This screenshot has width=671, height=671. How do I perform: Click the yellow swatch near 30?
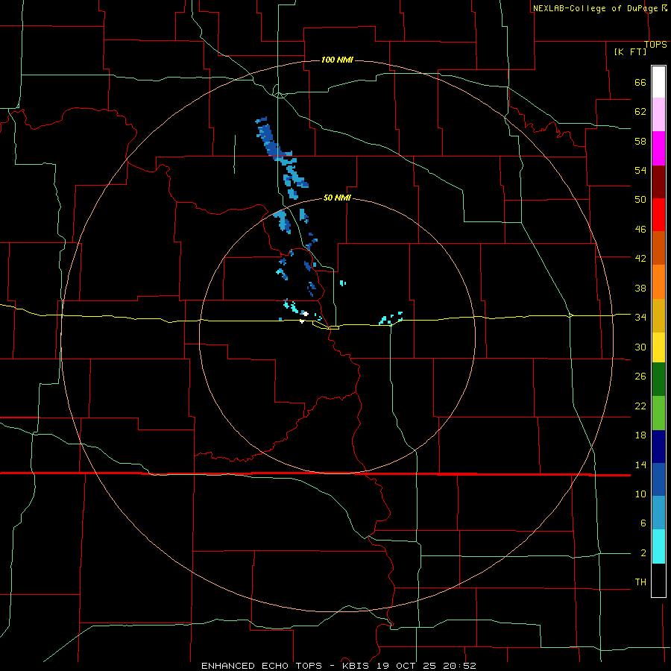point(658,347)
